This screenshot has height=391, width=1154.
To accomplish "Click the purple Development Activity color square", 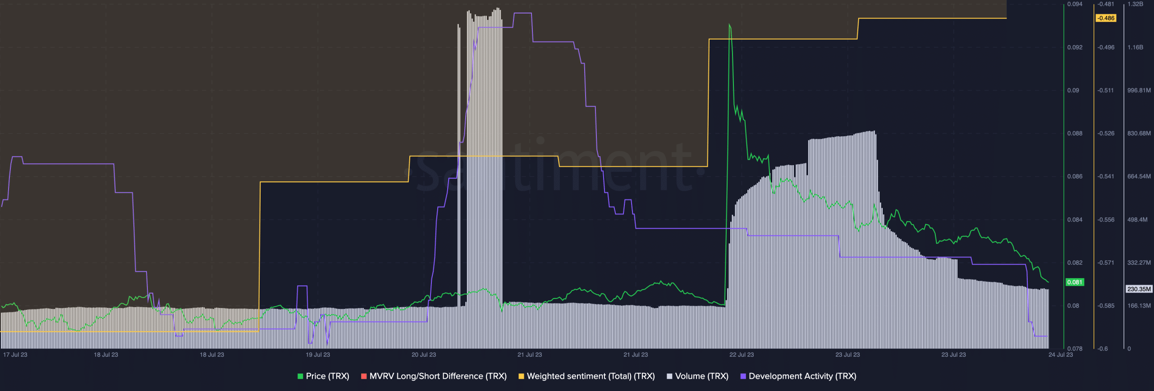I will (743, 376).
